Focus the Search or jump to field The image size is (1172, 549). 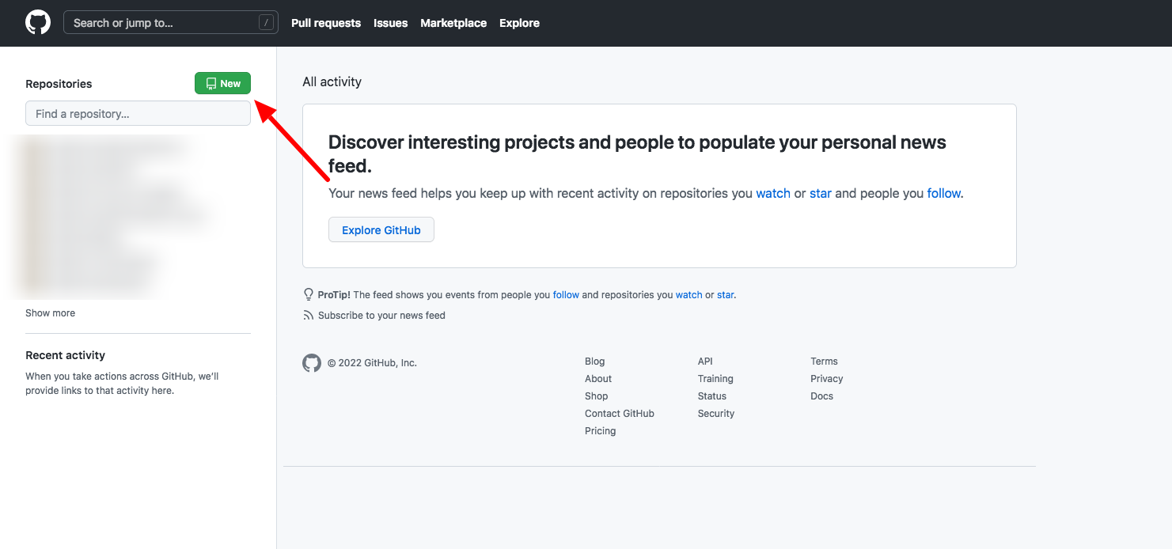pos(170,23)
